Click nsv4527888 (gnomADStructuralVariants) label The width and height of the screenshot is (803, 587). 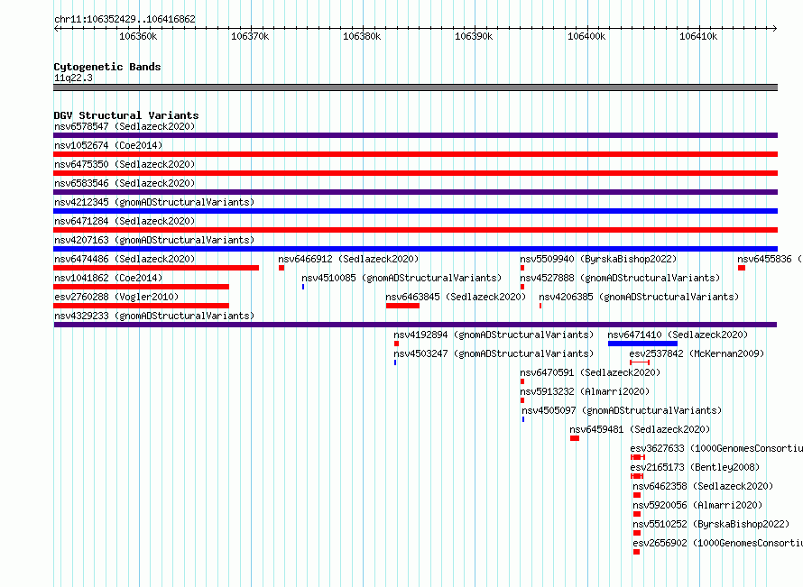click(620, 278)
